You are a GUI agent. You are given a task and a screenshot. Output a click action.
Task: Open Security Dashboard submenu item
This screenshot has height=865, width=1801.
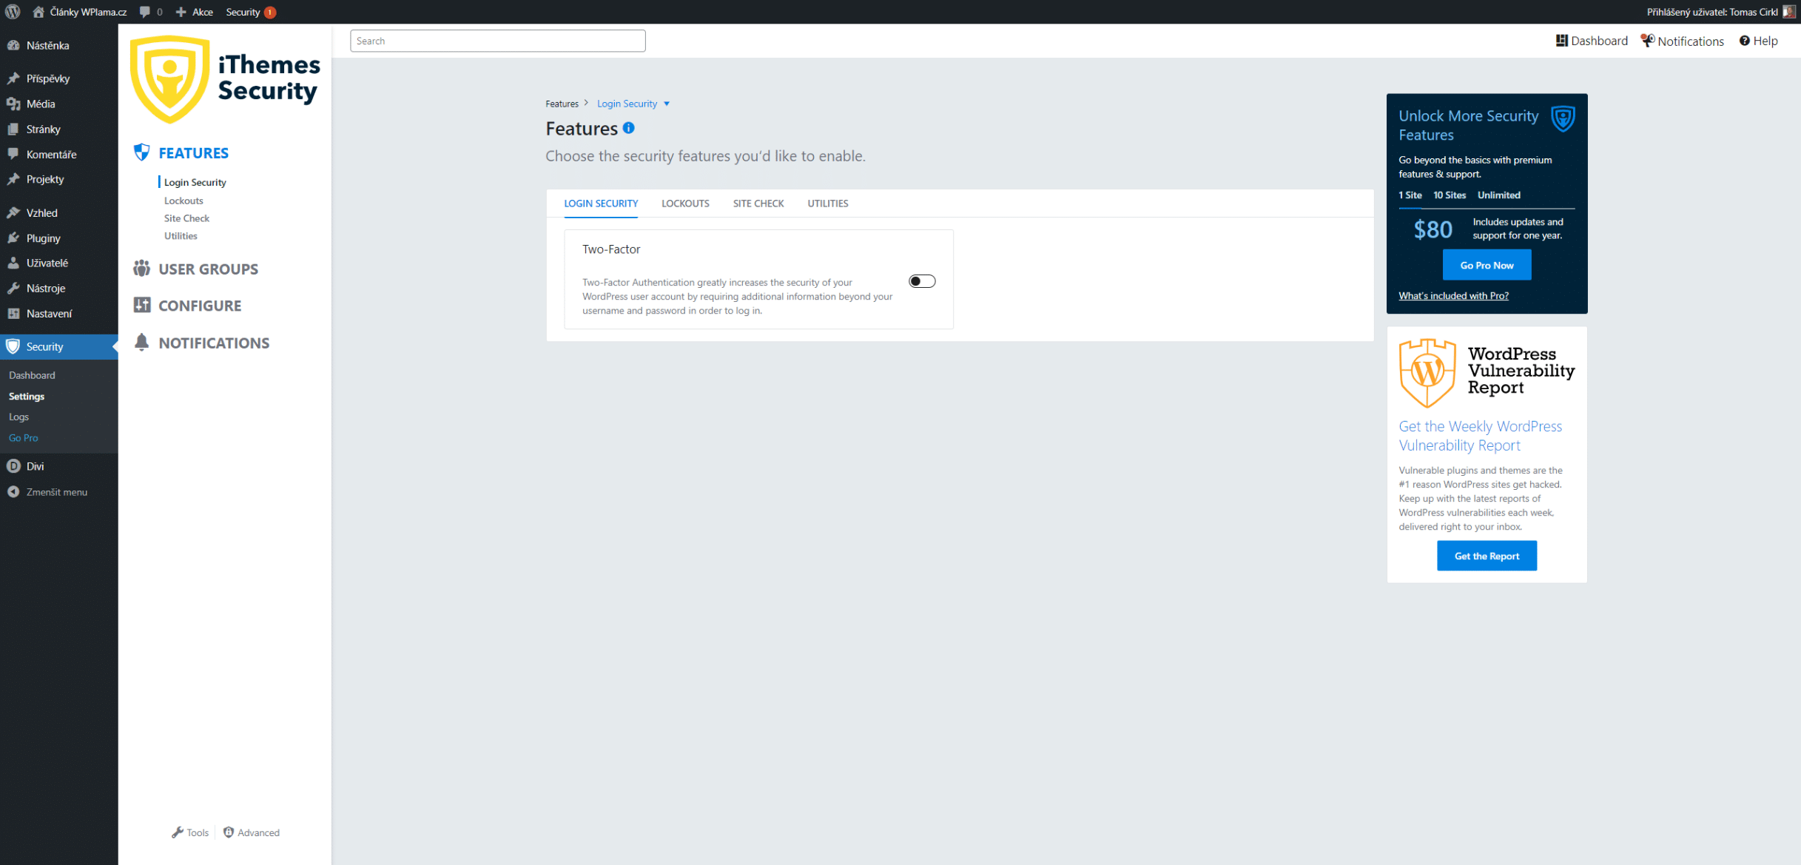32,375
